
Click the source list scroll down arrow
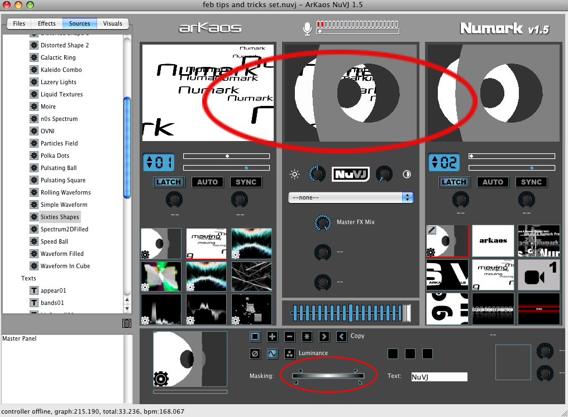(x=127, y=308)
